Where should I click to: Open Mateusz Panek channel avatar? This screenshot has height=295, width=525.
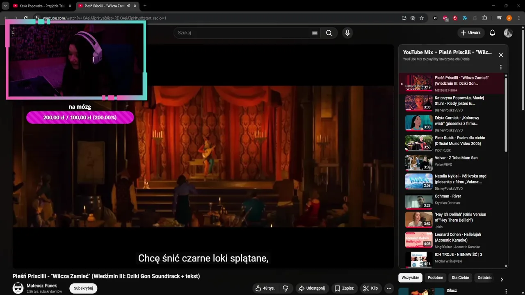(18, 288)
